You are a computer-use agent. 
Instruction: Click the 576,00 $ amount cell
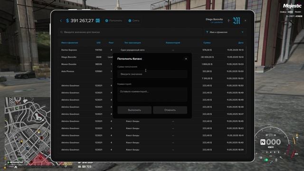tap(207, 50)
